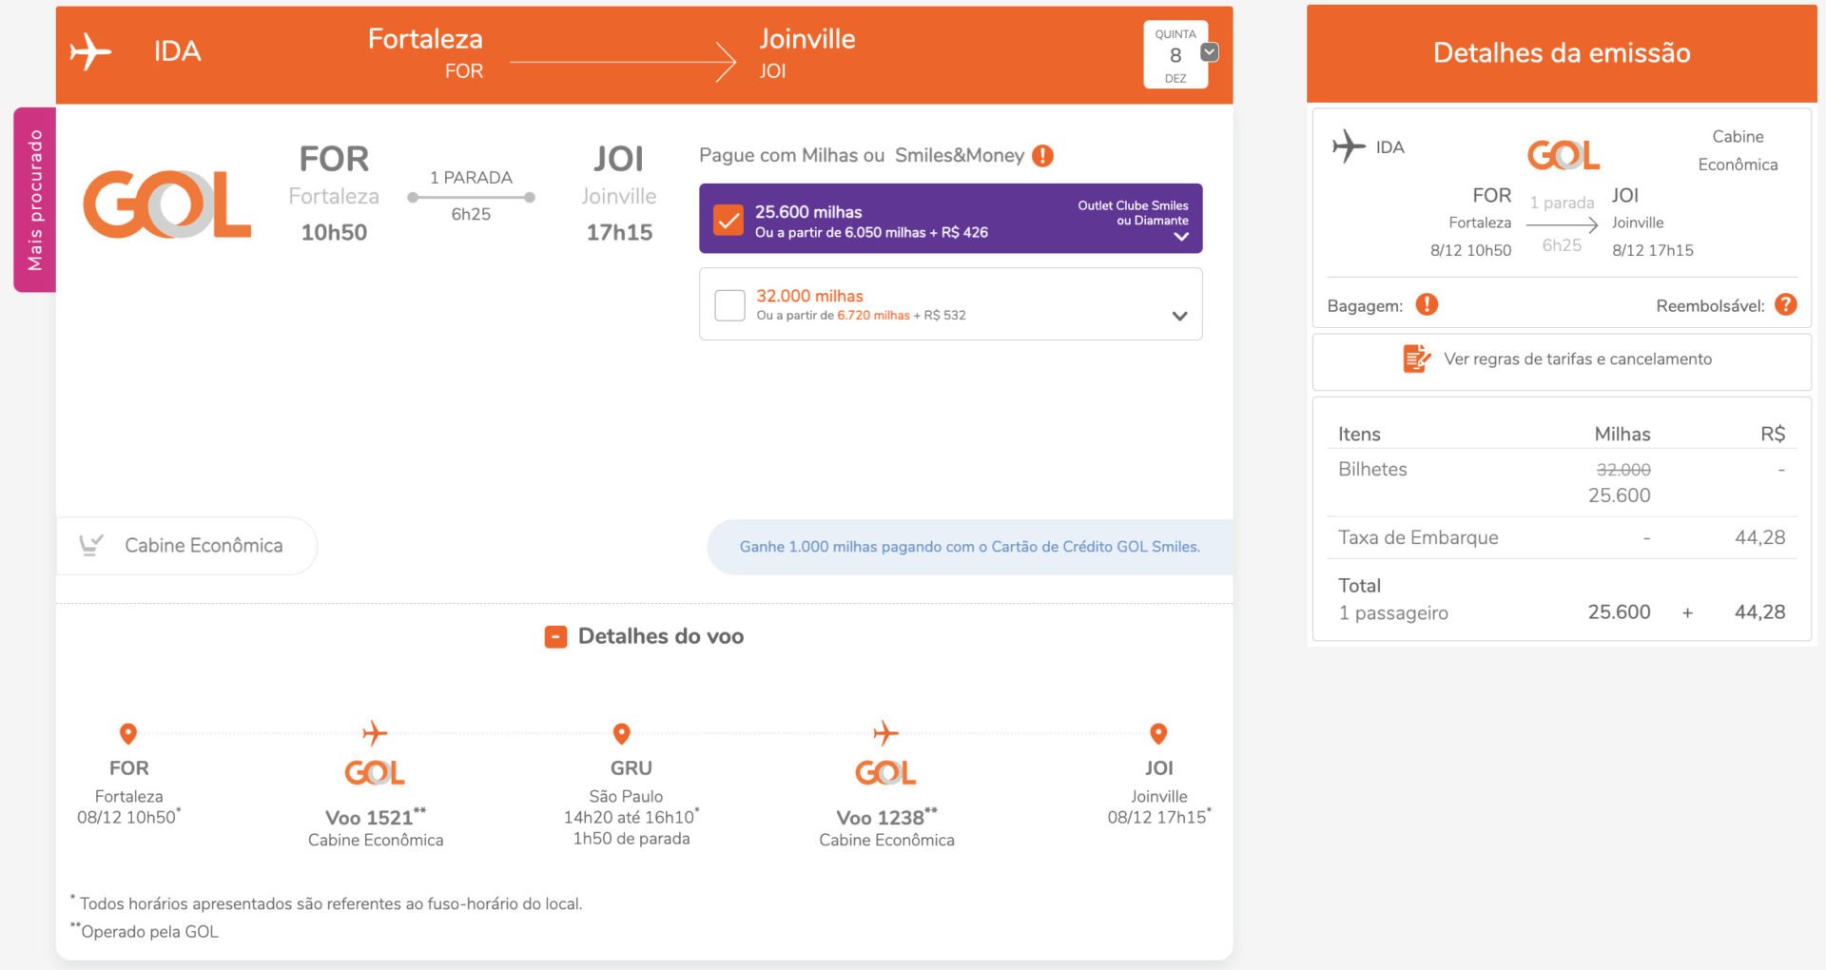1826x970 pixels.
Task: Click the GOL logo above Voo 1238
Action: pyautogui.click(x=885, y=772)
